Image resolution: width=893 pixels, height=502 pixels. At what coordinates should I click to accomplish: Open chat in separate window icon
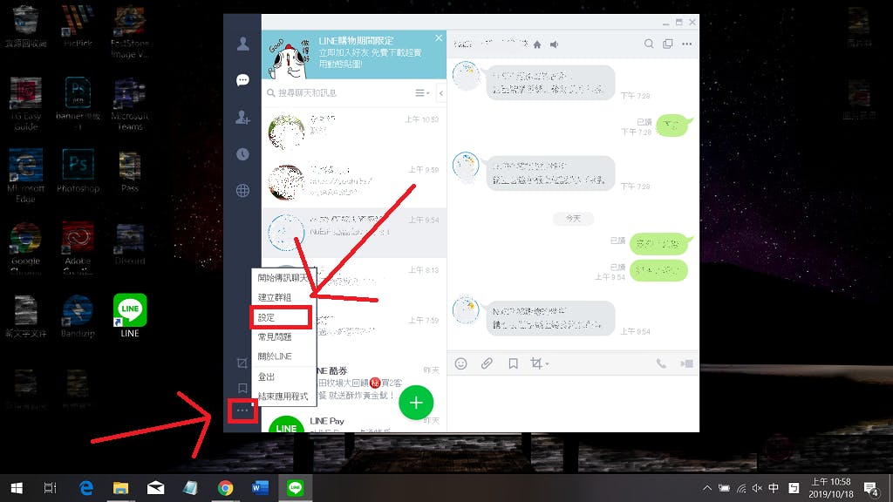tap(667, 44)
